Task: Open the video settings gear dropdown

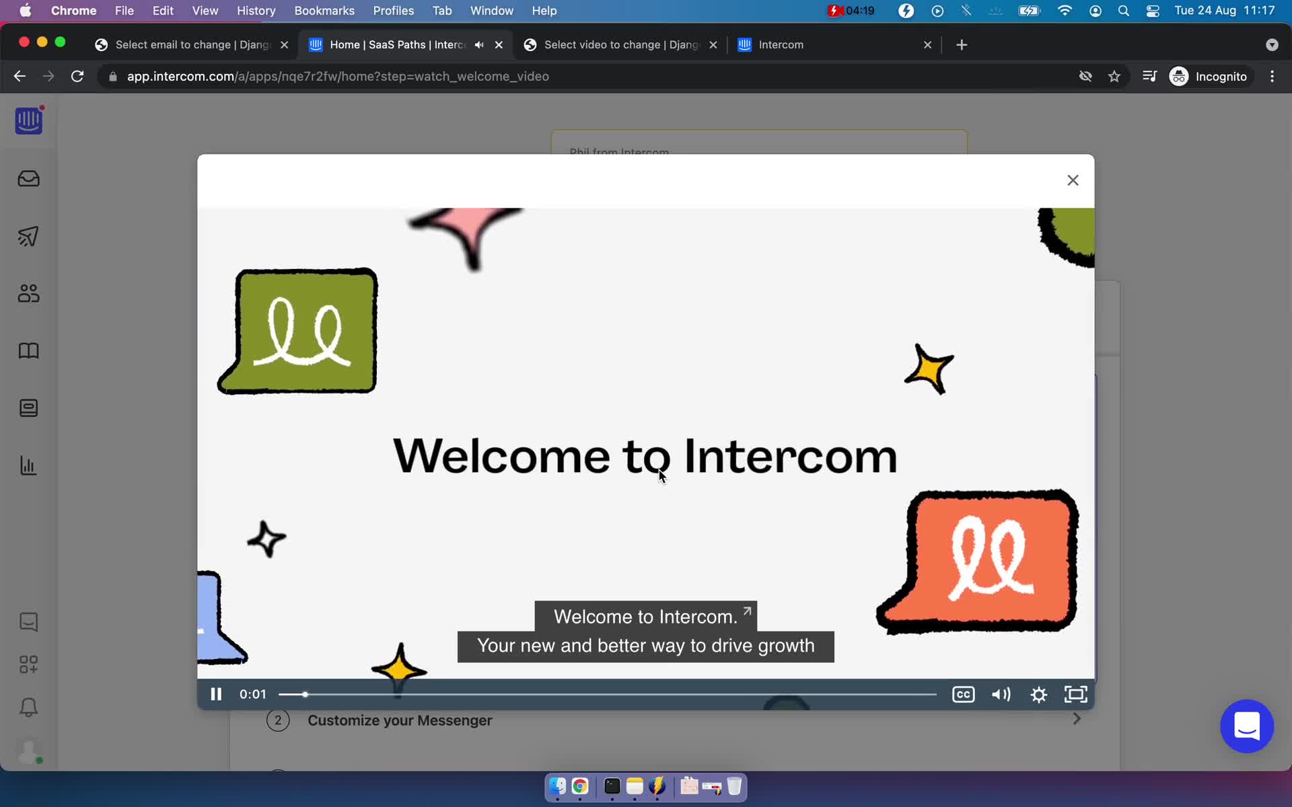Action: (1038, 693)
